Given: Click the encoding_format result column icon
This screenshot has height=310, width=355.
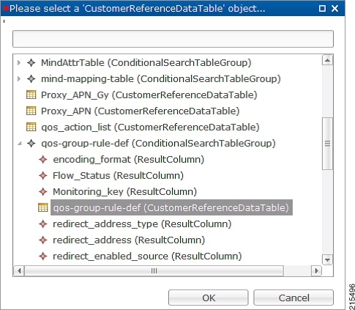Looking at the screenshot, I should click(x=43, y=159).
